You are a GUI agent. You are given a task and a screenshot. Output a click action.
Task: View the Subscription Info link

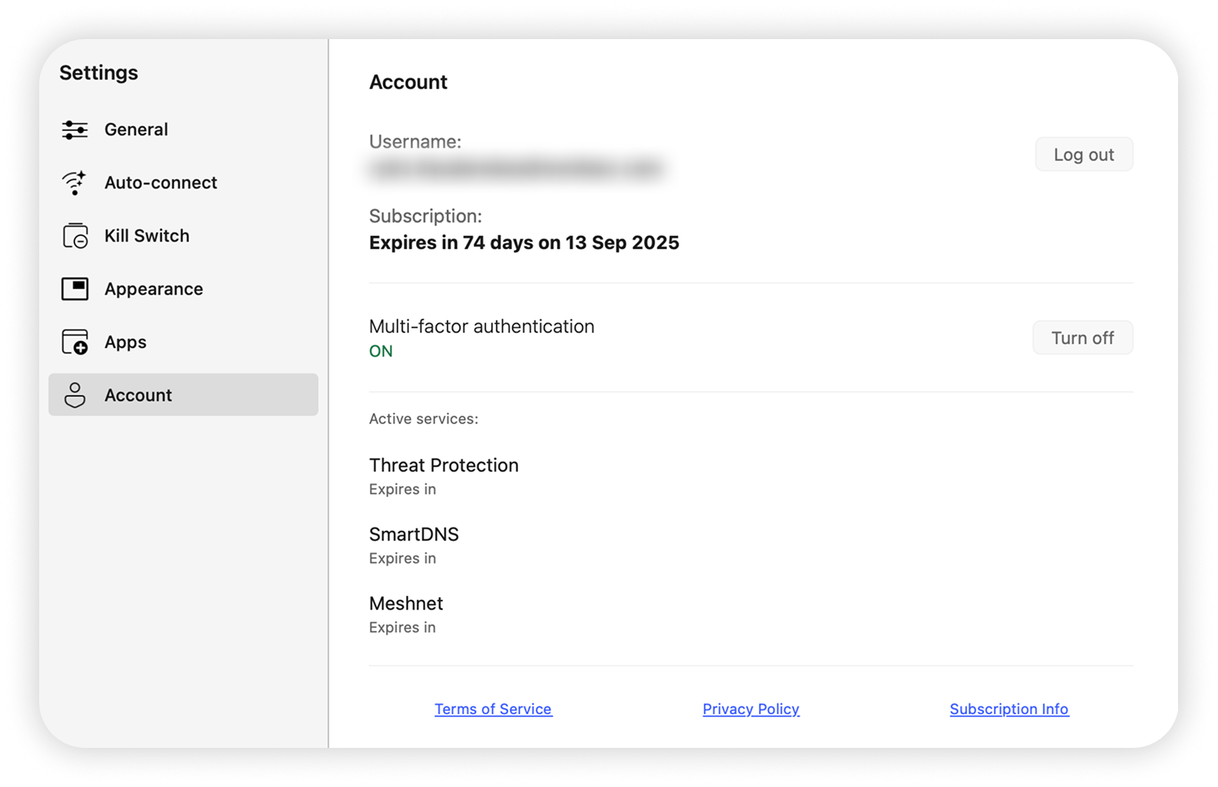pos(1008,710)
